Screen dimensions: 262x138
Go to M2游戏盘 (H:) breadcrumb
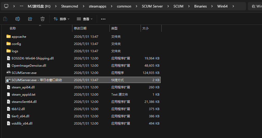[x=39, y=6]
